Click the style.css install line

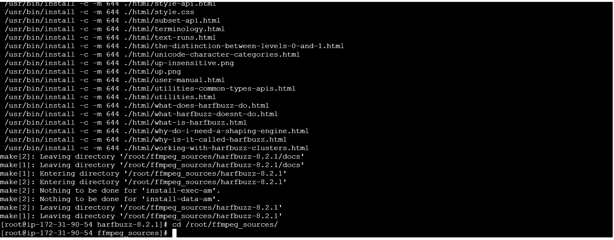point(99,12)
